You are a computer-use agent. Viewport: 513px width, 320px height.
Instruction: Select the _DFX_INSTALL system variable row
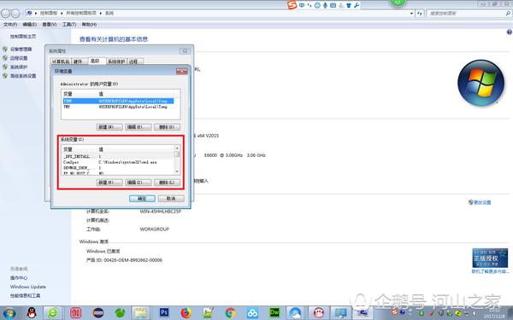119,157
